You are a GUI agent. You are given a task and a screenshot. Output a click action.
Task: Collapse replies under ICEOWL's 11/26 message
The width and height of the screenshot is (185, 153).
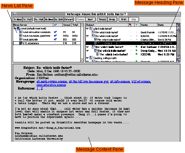(x=88, y=36)
